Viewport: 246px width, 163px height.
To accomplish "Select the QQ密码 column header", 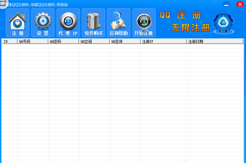I will tap(63, 41).
